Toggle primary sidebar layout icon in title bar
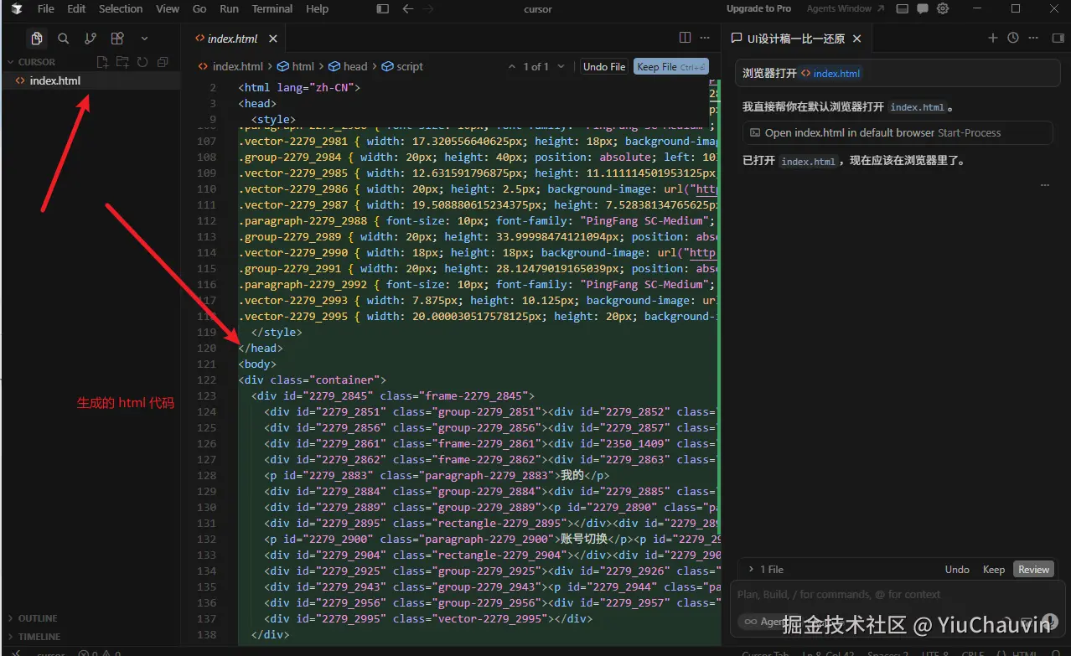 (383, 9)
